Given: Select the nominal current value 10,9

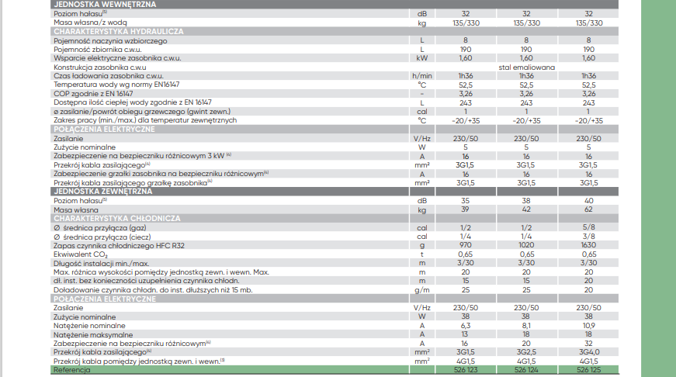Looking at the screenshot, I should coord(588,325).
